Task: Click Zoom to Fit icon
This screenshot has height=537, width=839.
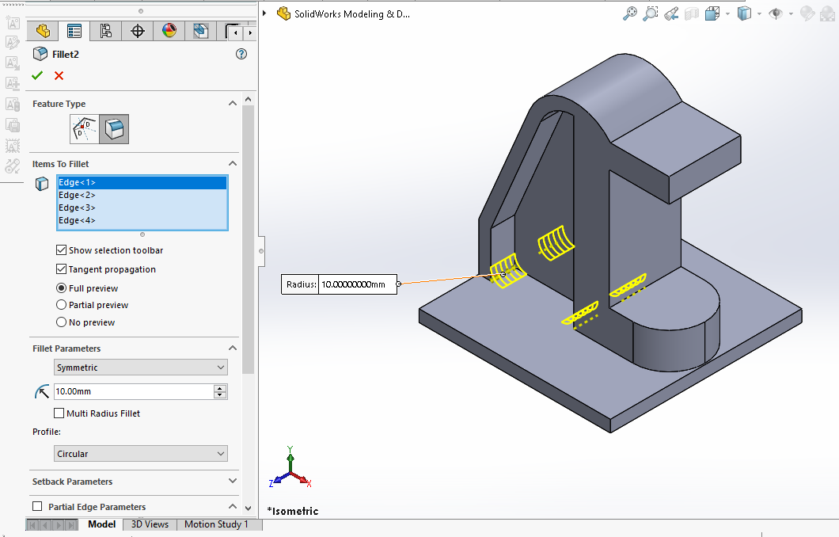Action: tap(630, 13)
